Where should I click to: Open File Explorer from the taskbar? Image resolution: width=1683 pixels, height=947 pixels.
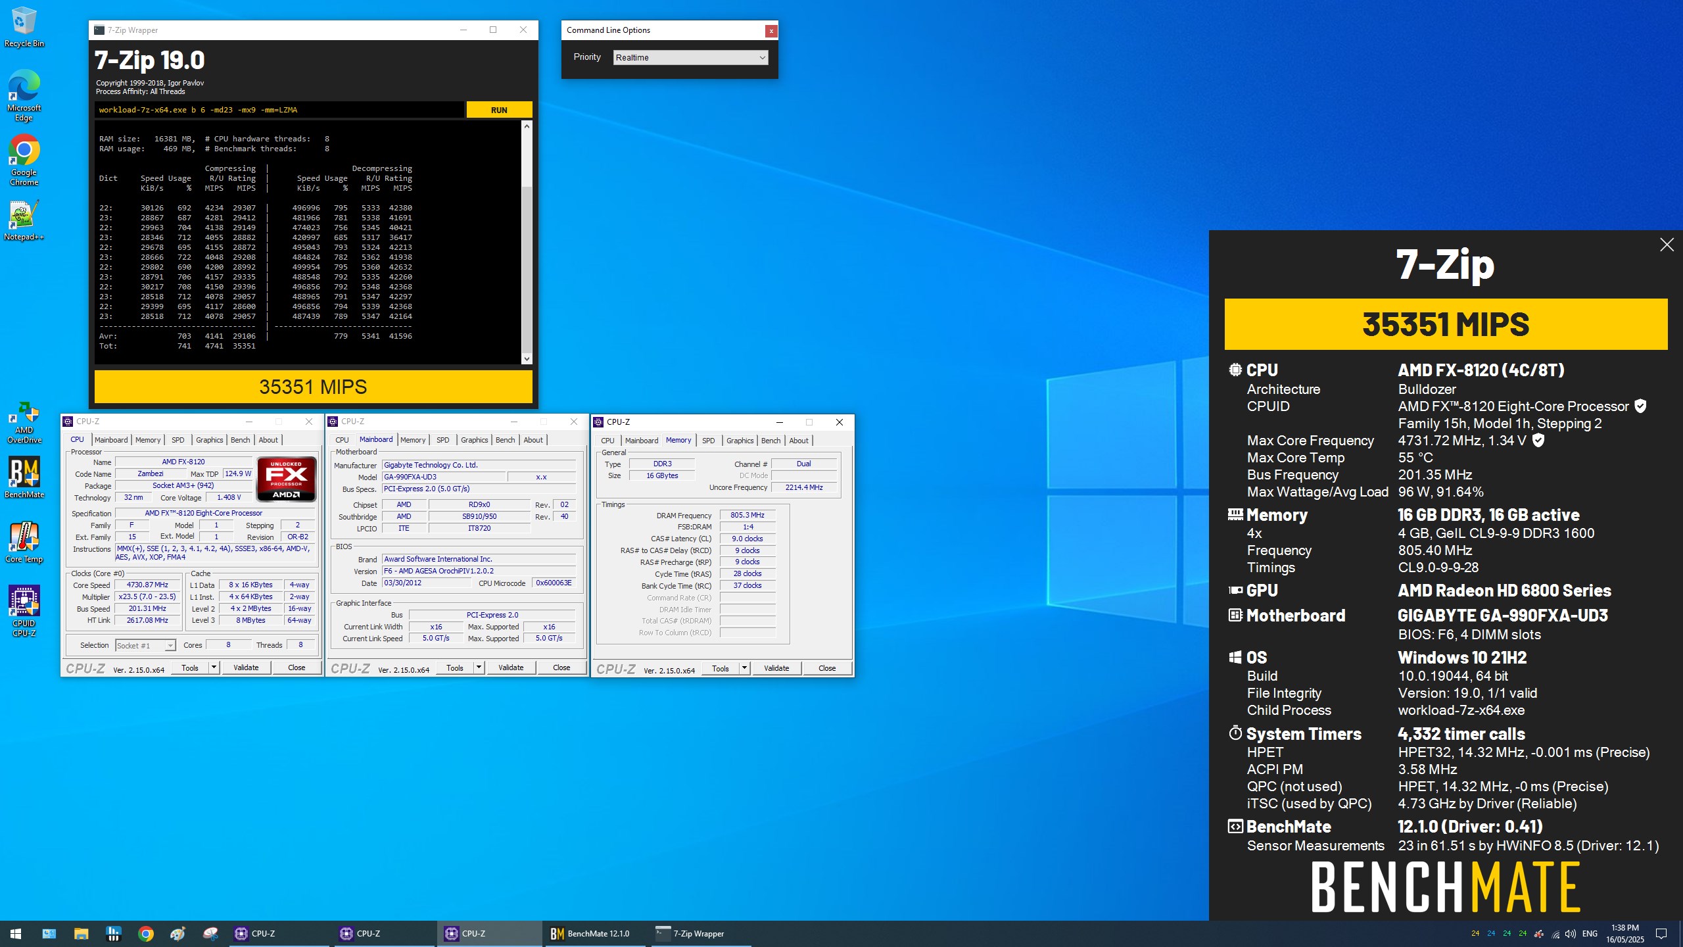(x=81, y=933)
